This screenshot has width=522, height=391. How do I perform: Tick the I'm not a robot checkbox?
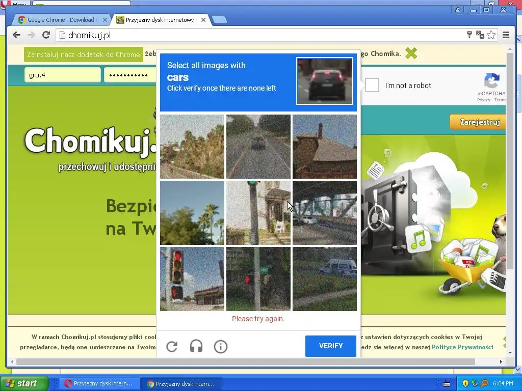click(x=372, y=85)
